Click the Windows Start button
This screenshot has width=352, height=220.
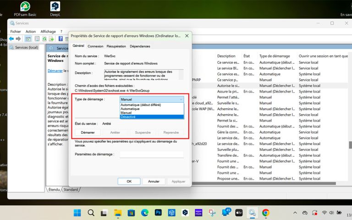(77, 213)
